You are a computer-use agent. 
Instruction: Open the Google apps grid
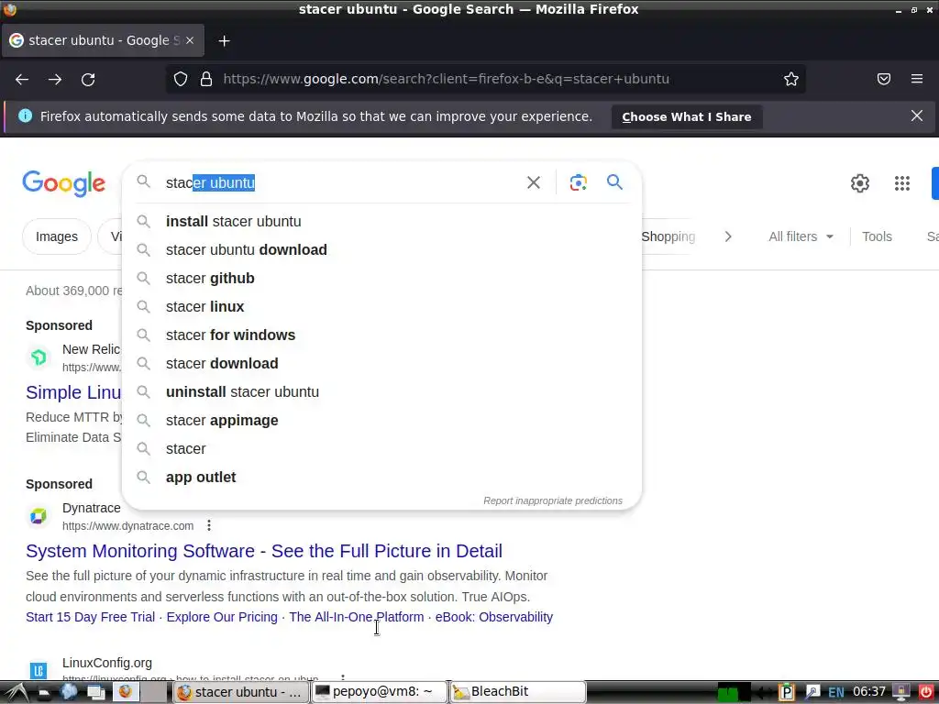pyautogui.click(x=902, y=183)
